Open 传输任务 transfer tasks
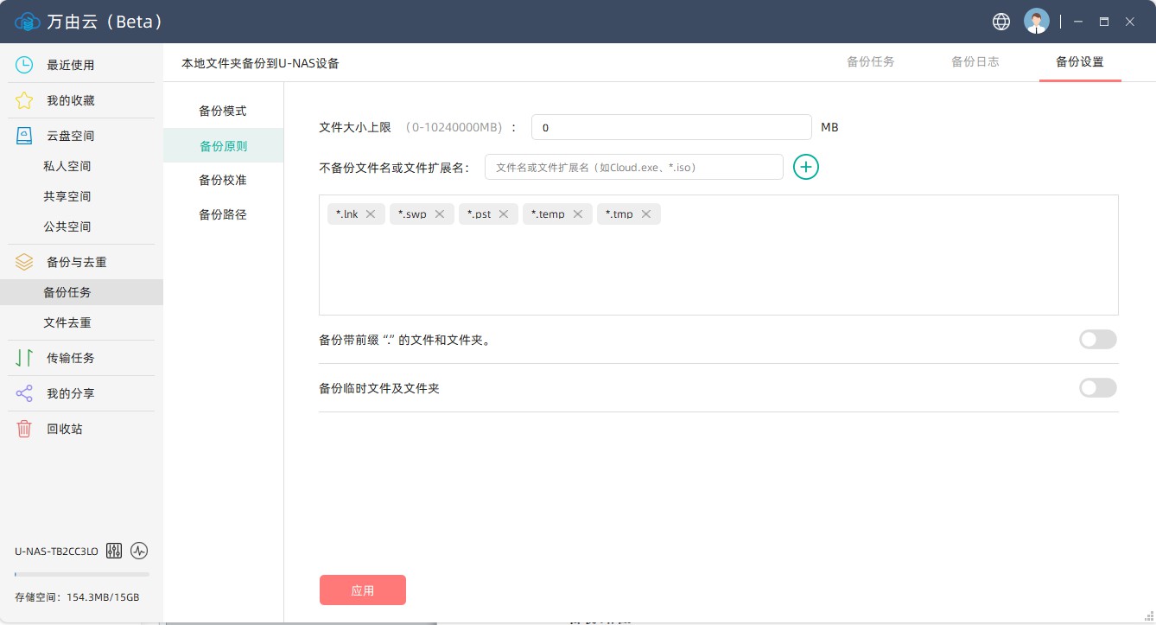1156x625 pixels. tap(70, 358)
